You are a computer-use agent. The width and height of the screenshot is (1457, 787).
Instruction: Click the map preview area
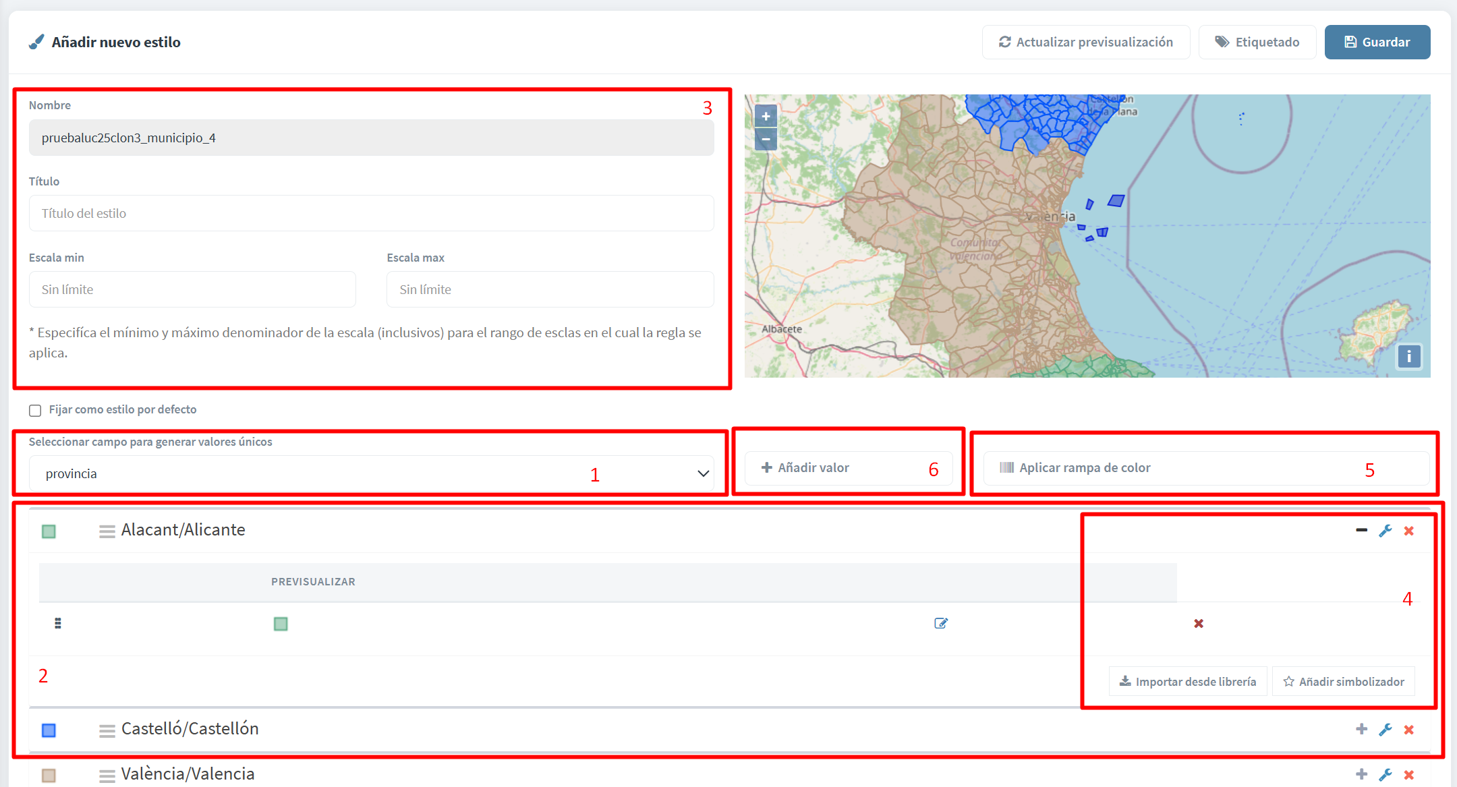pos(1087,236)
